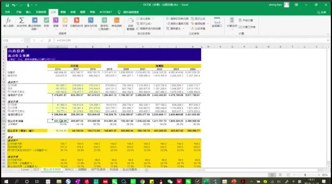
Task: Click Evaluate Formula
Action: (198, 28)
